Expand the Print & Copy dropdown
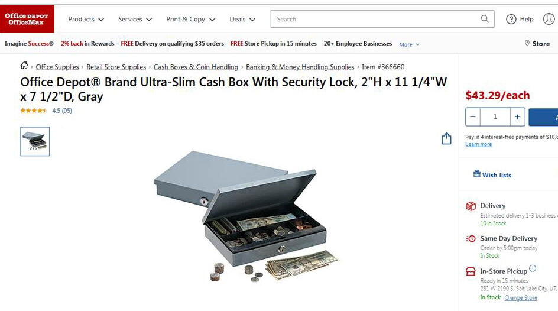The height and width of the screenshot is (311, 558). tap(191, 19)
